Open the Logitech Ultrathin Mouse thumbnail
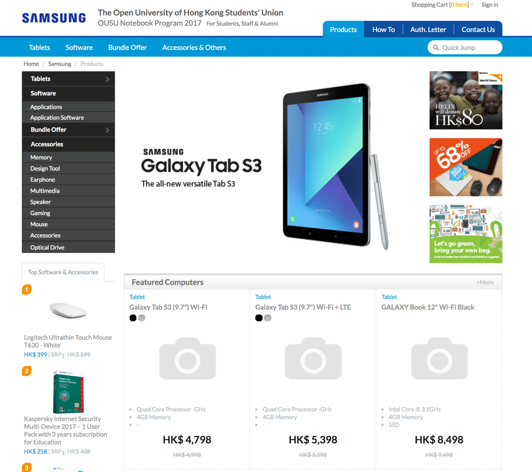 pyautogui.click(x=68, y=310)
